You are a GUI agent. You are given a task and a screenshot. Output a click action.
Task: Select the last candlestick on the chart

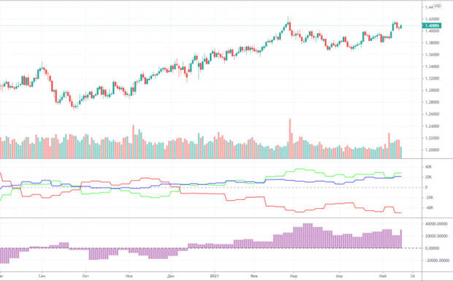pos(401,27)
